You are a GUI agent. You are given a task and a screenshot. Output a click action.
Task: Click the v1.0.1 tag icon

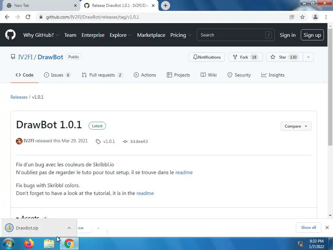[x=98, y=142]
